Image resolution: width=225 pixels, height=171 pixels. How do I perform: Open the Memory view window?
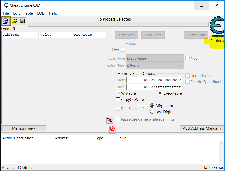(24, 128)
